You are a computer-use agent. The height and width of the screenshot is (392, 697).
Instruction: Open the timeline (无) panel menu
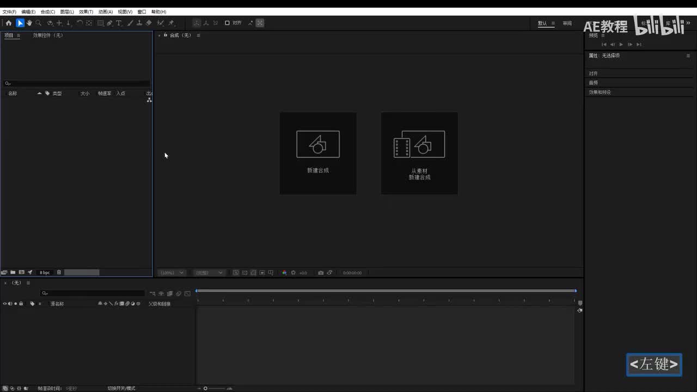(28, 283)
